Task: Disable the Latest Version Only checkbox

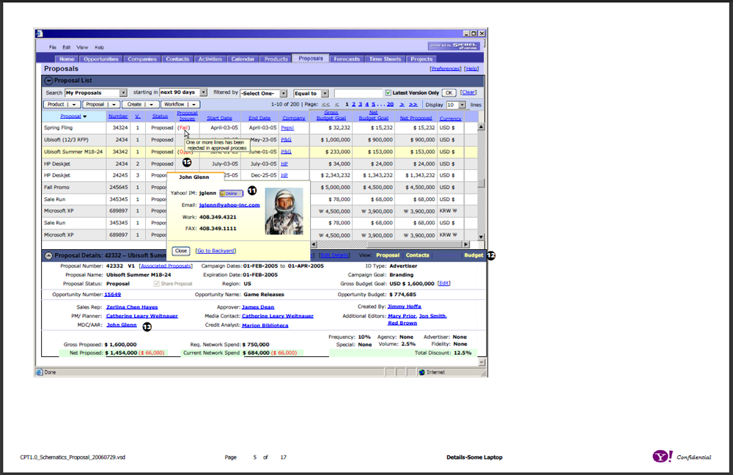Action: point(388,92)
